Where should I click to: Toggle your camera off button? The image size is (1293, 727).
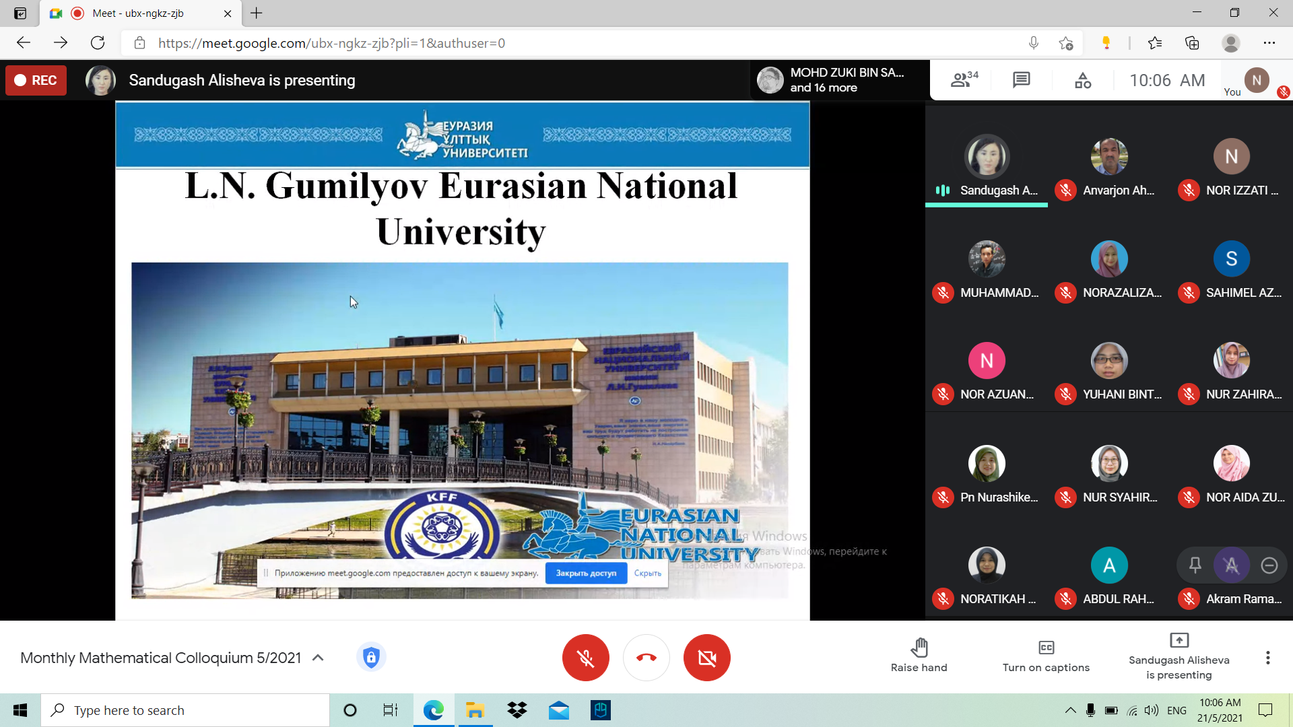tap(706, 658)
